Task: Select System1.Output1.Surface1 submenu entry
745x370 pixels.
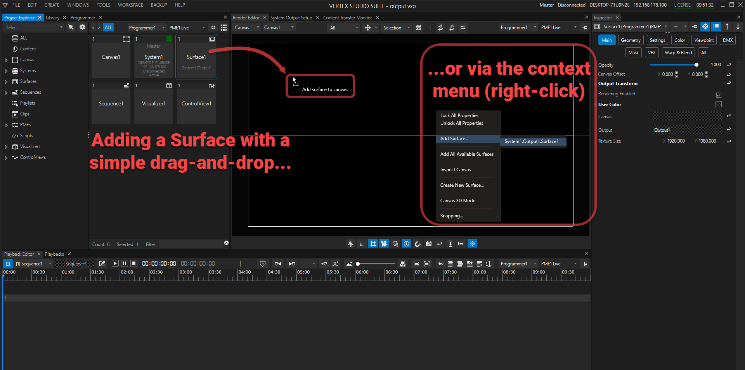Action: pyautogui.click(x=533, y=141)
